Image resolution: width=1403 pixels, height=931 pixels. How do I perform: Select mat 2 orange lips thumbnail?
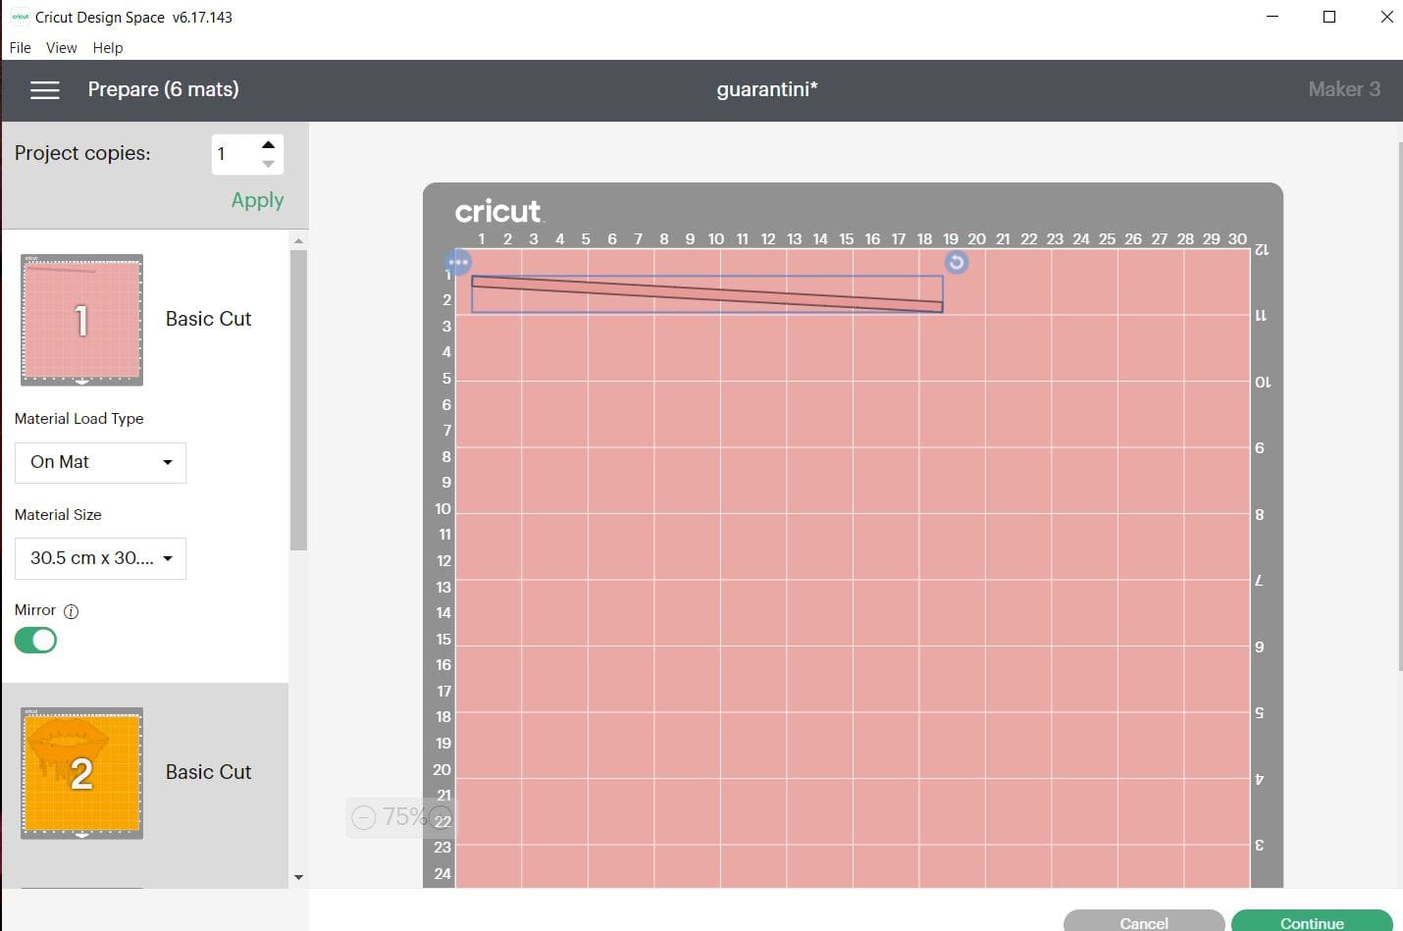pyautogui.click(x=81, y=773)
